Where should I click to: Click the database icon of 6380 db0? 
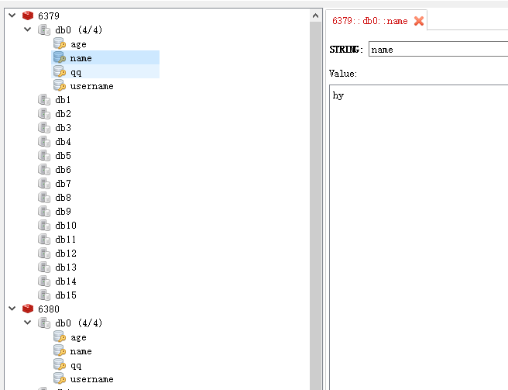coord(44,323)
